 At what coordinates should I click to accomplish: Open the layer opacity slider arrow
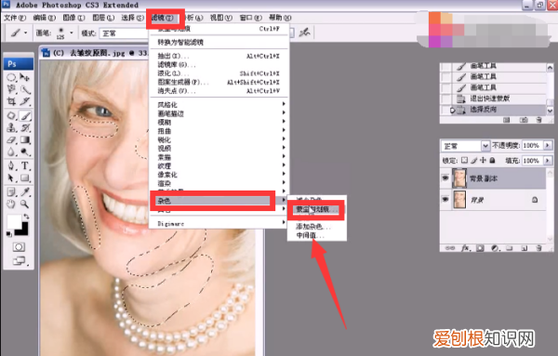pos(548,145)
